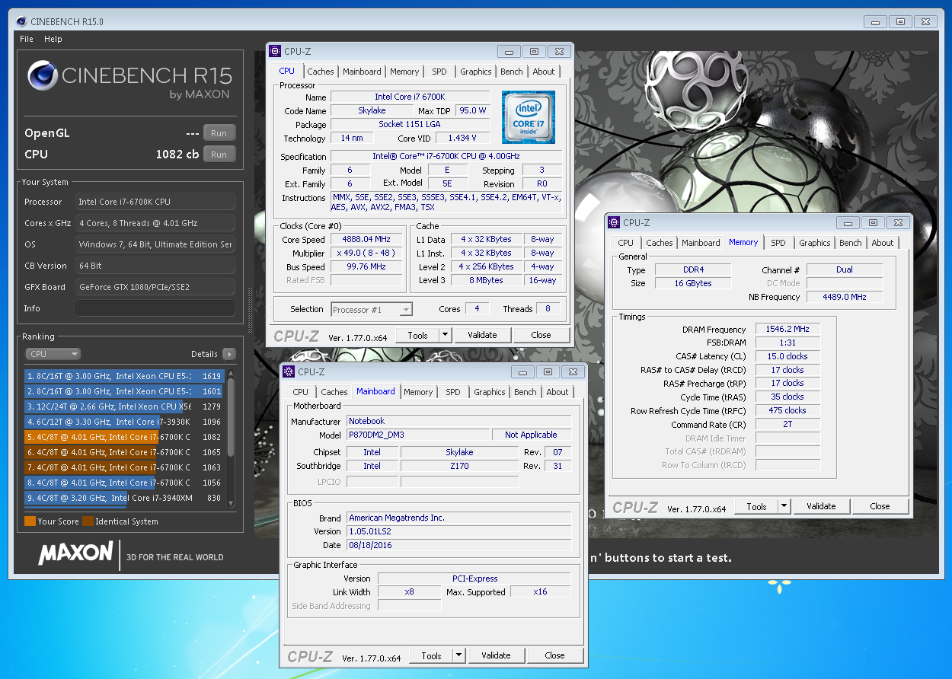The width and height of the screenshot is (952, 679).
Task: Click the Tools button in the Memory window
Action: tap(756, 506)
